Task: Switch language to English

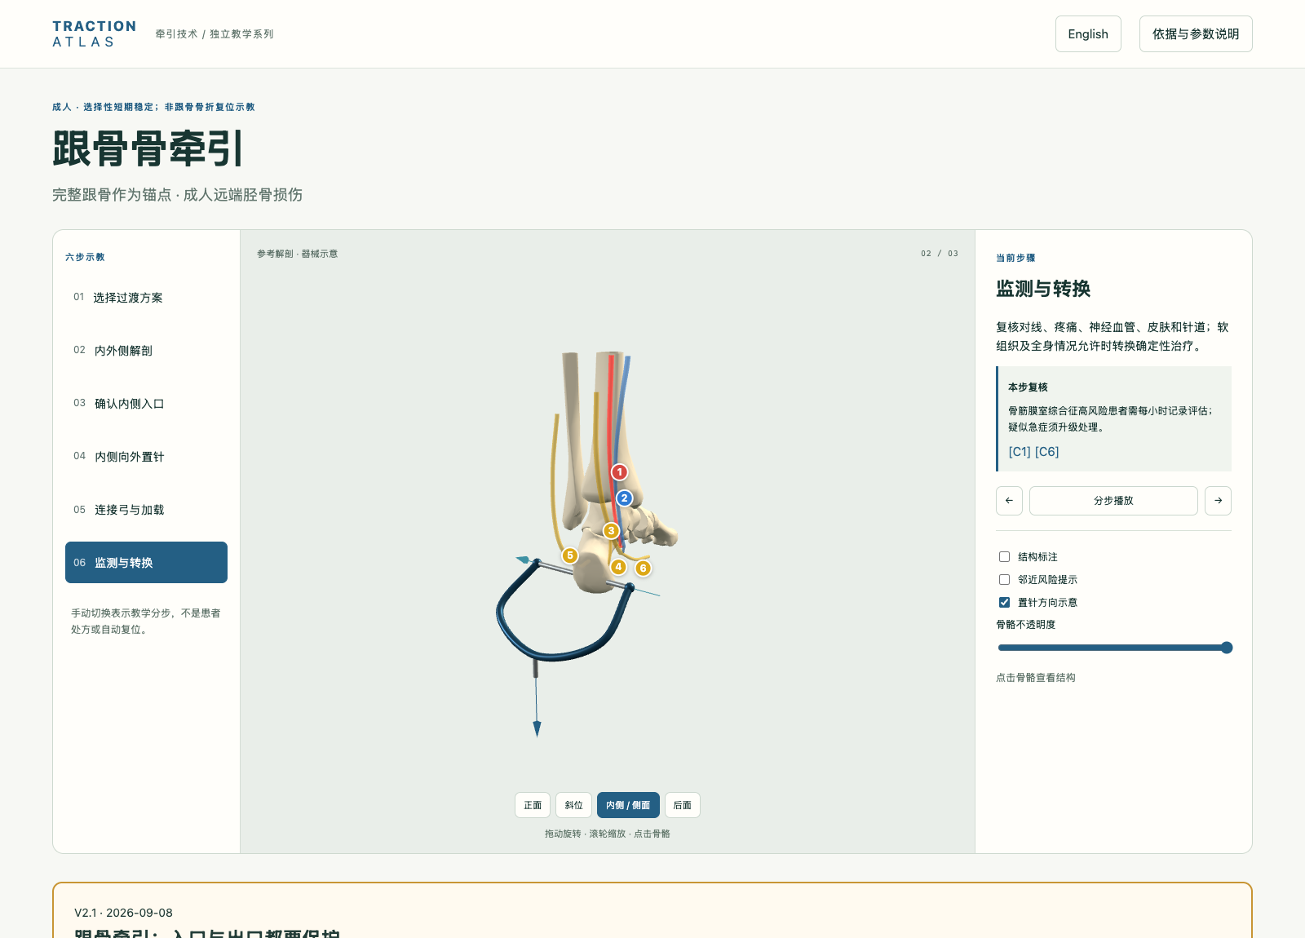Action: click(x=1088, y=34)
